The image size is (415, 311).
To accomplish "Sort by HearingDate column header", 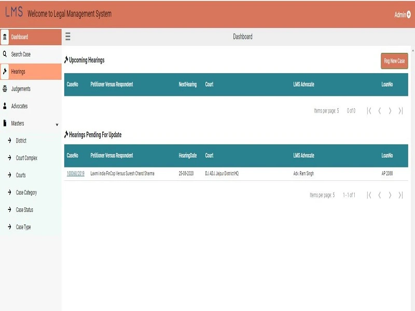I will [187, 155].
